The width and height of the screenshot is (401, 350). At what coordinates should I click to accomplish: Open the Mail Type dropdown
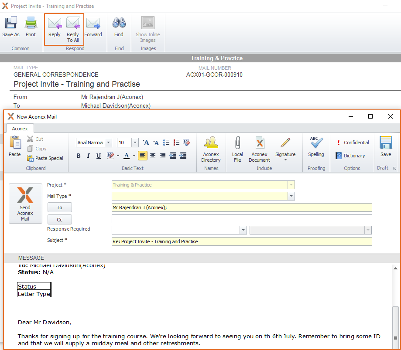coord(291,196)
